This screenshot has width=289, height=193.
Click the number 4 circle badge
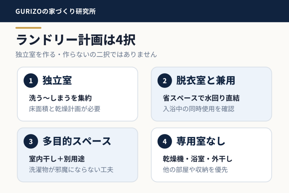point(165,142)
